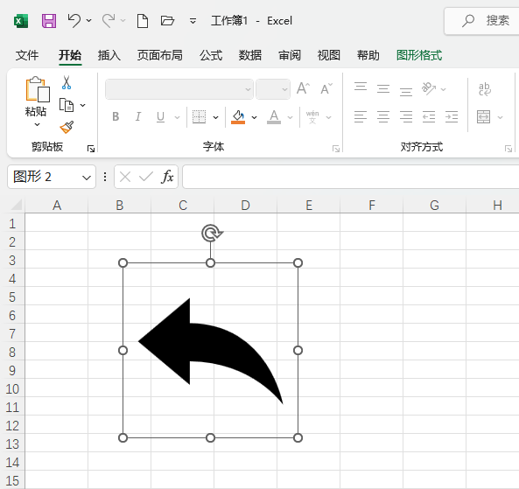The image size is (519, 489).
Task: Click the Format Painter brush icon
Action: [67, 127]
